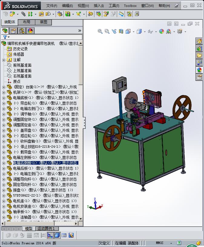Switch to the 草图 tab
This screenshot has height=247, width=204.
(x=44, y=22)
